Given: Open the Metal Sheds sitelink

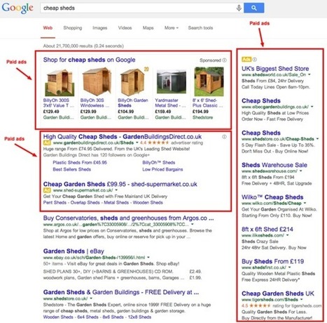Looking at the screenshot, I should [116, 202].
